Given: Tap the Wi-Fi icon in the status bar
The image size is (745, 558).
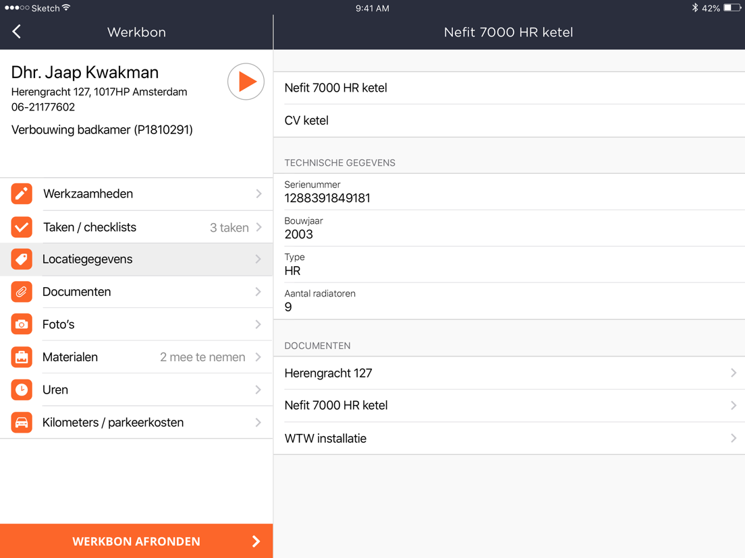Looking at the screenshot, I should click(x=66, y=7).
